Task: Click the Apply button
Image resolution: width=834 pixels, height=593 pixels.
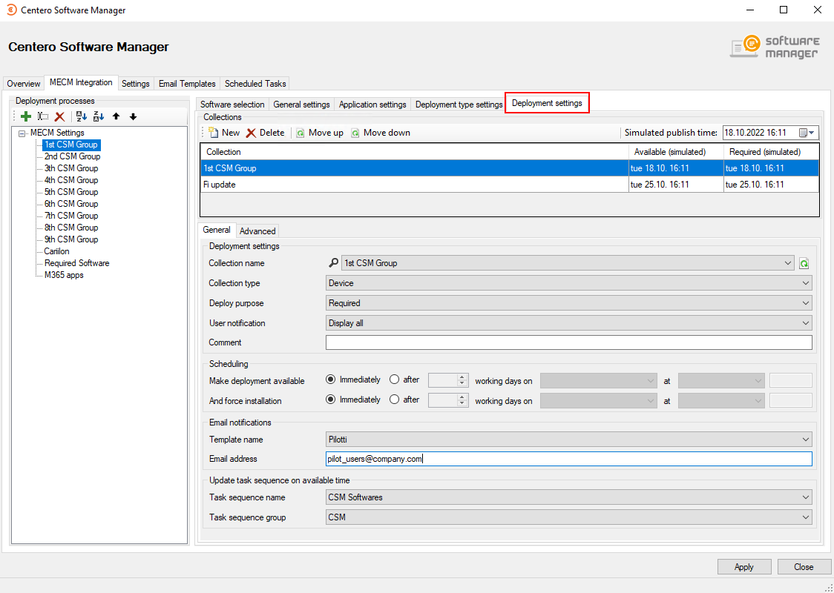Action: click(x=743, y=567)
